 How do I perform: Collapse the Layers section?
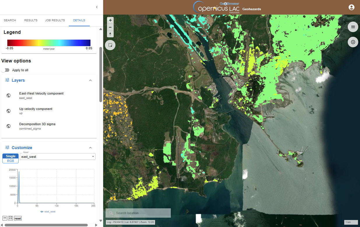pyautogui.click(x=90, y=80)
